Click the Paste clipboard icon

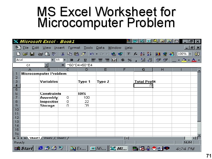coord(76,54)
